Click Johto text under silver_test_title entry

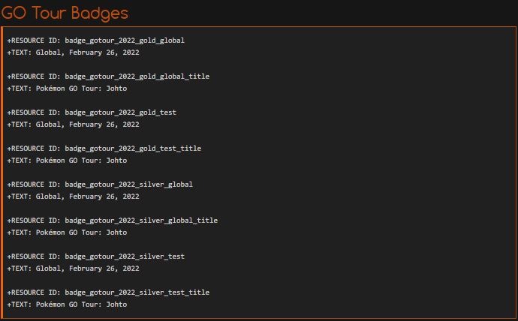point(116,304)
